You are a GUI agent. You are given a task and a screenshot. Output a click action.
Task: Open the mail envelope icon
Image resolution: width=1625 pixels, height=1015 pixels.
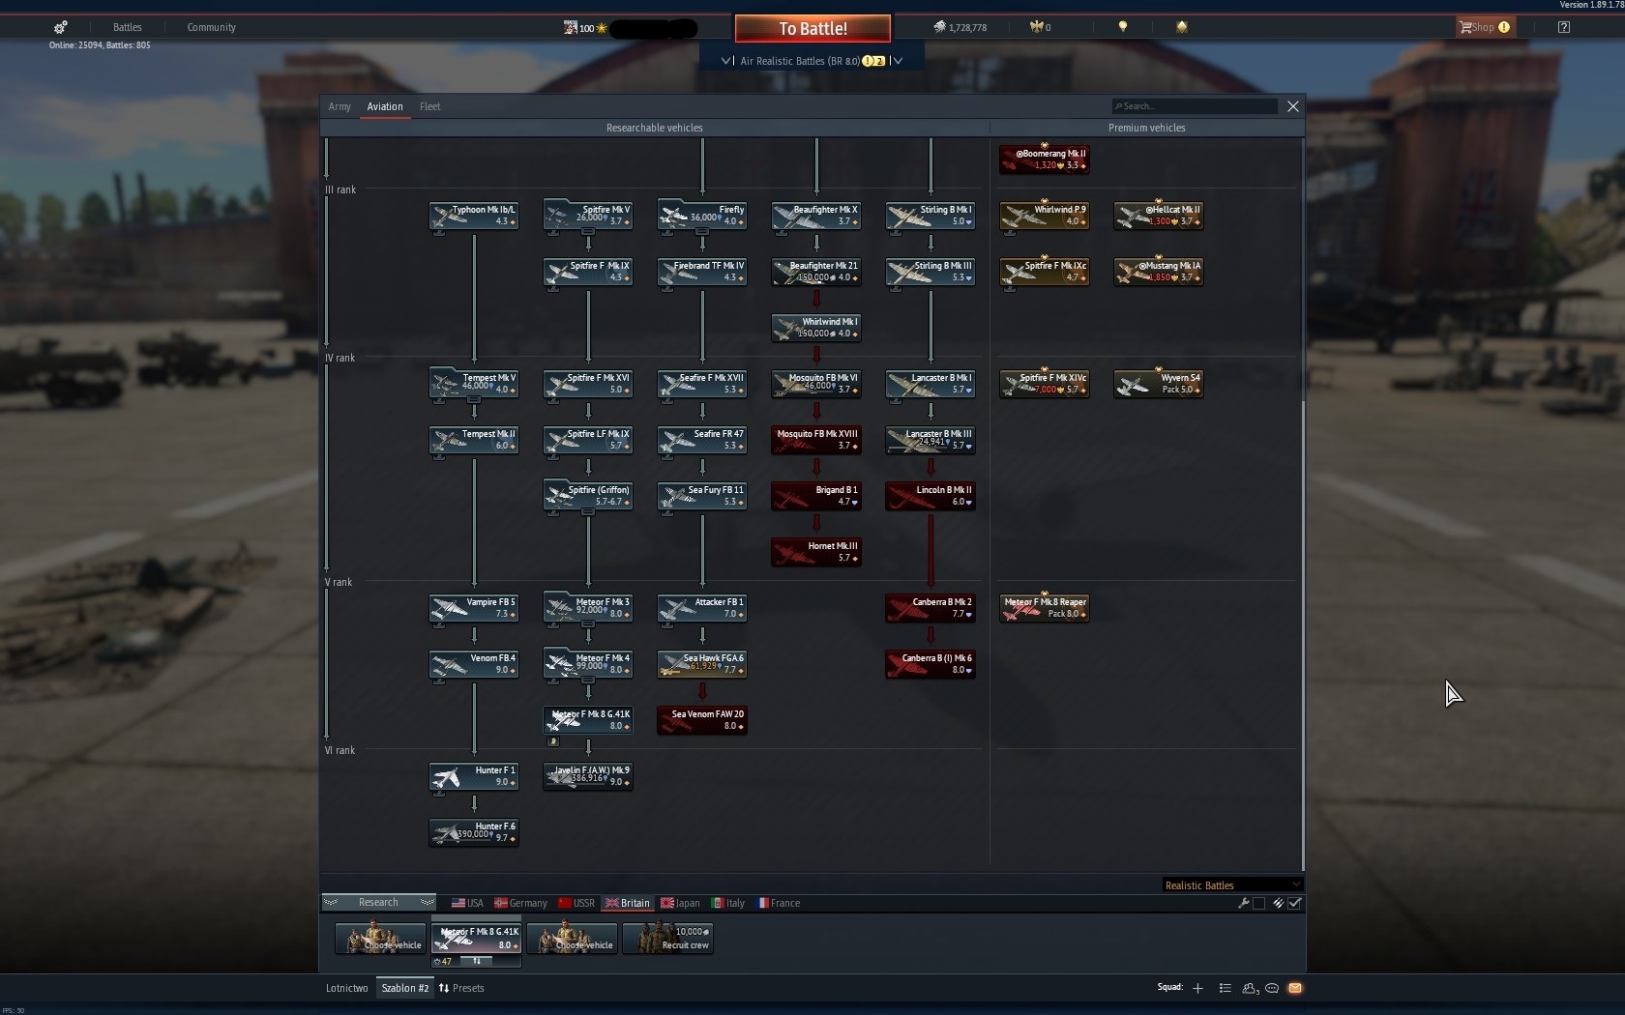[x=1295, y=988]
